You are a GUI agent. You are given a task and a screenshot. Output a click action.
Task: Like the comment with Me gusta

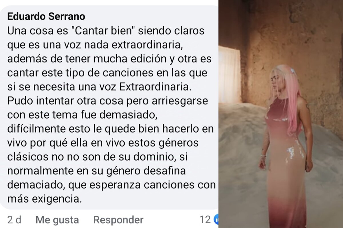[x=57, y=220]
